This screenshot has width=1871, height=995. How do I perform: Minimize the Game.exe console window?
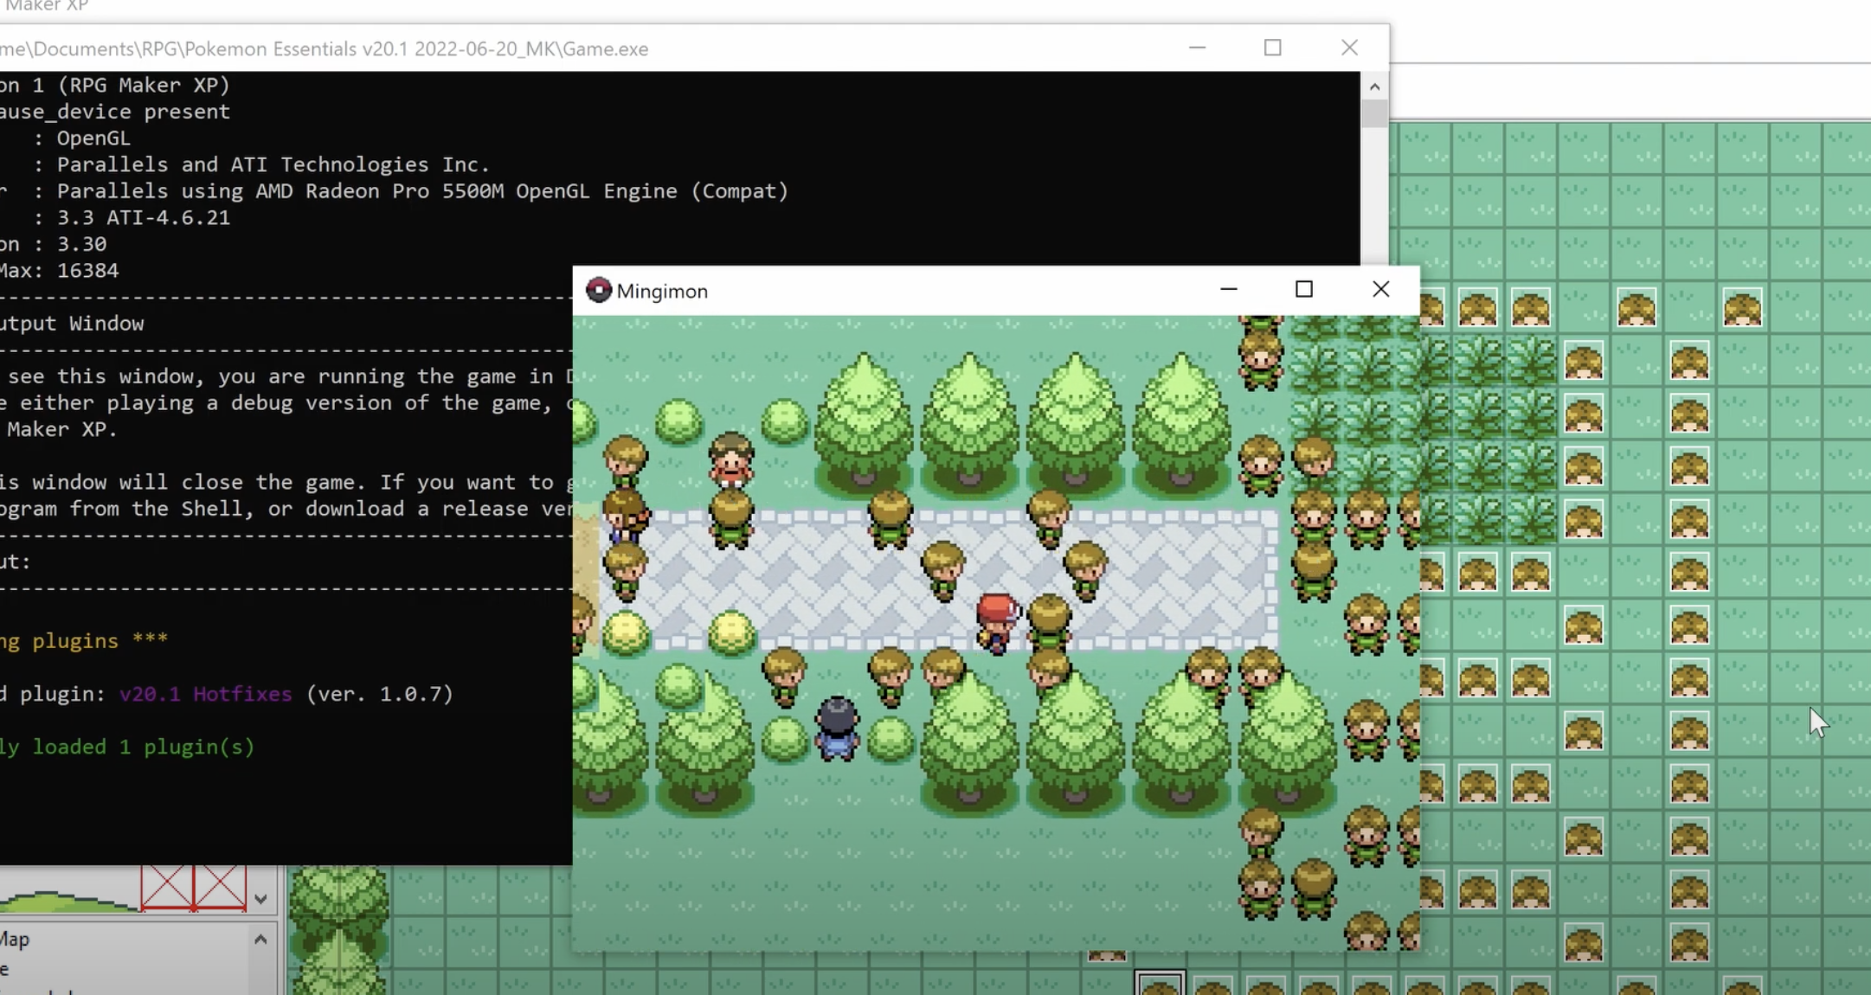point(1197,48)
